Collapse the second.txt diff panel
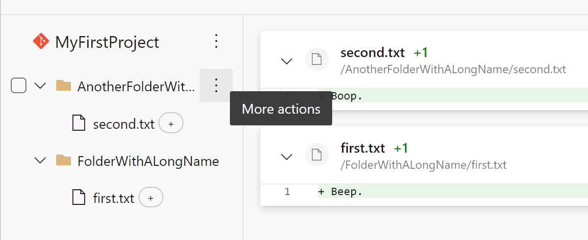This screenshot has width=588, height=240. coord(287,61)
